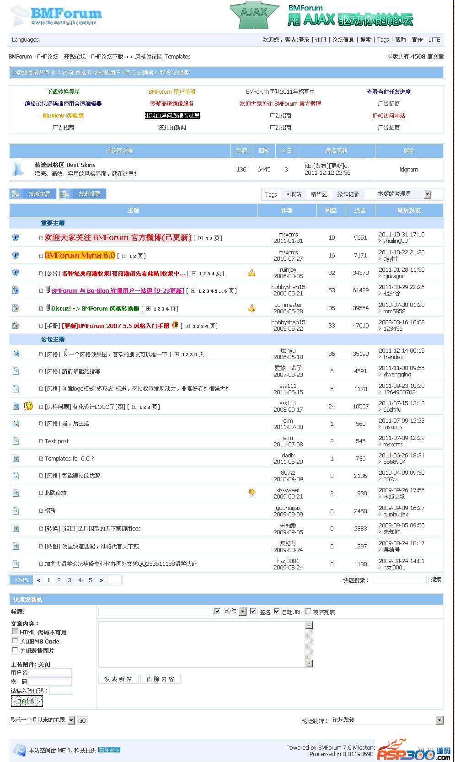Click the hot-topic icon on the 一个风格效果图 row
This screenshot has height=762, width=455.
click(16, 354)
